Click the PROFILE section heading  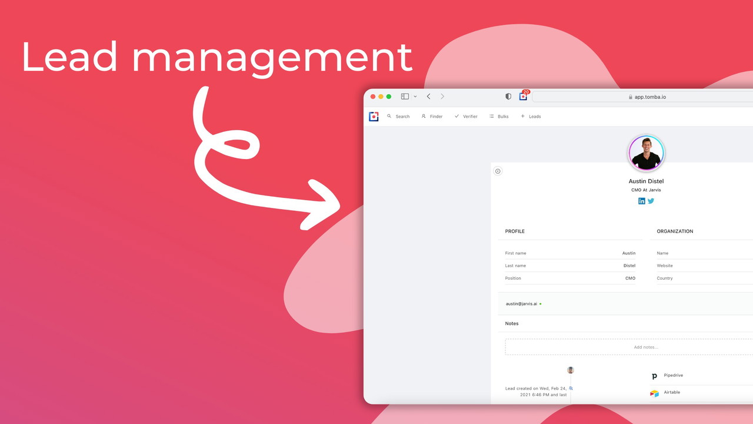[515, 231]
